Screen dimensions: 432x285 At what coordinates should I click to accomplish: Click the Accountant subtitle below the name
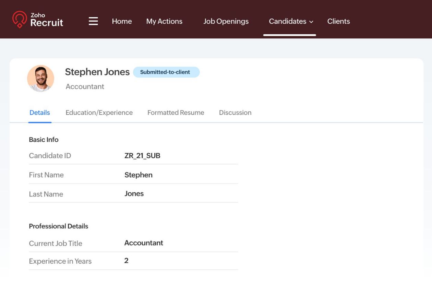tap(85, 87)
